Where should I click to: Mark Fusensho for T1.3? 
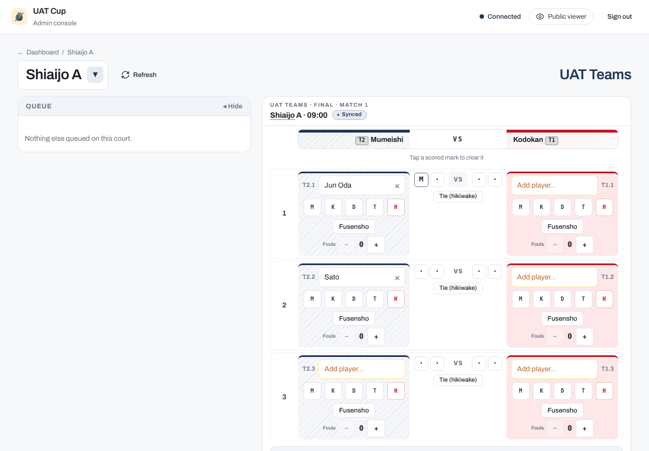[x=562, y=410]
